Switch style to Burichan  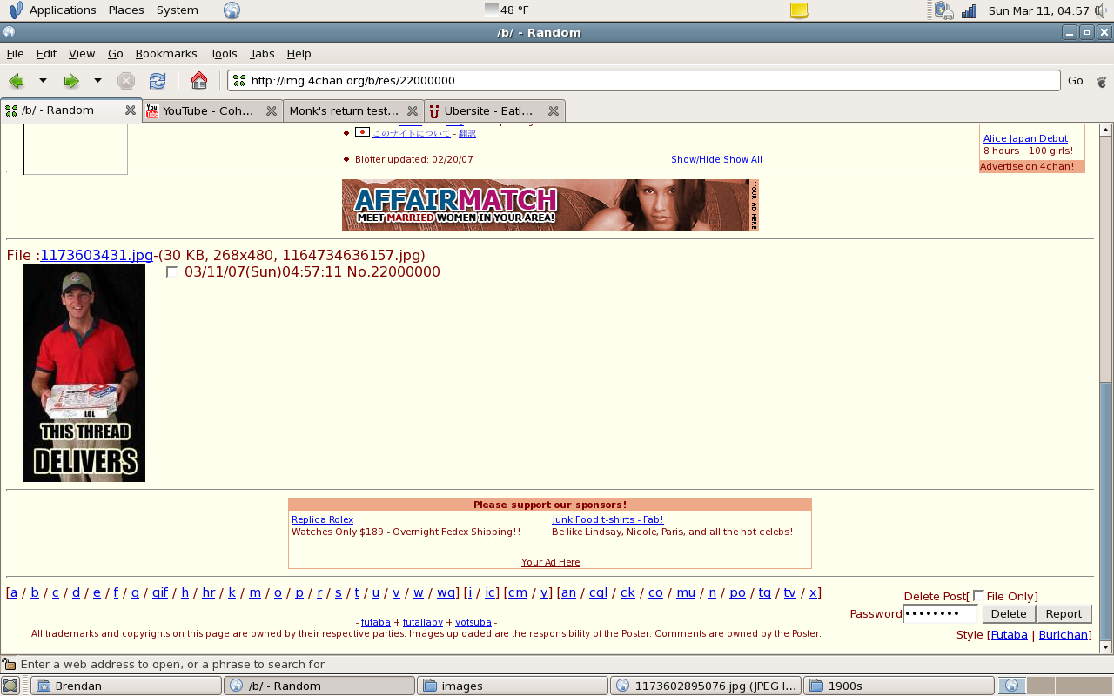click(x=1063, y=634)
